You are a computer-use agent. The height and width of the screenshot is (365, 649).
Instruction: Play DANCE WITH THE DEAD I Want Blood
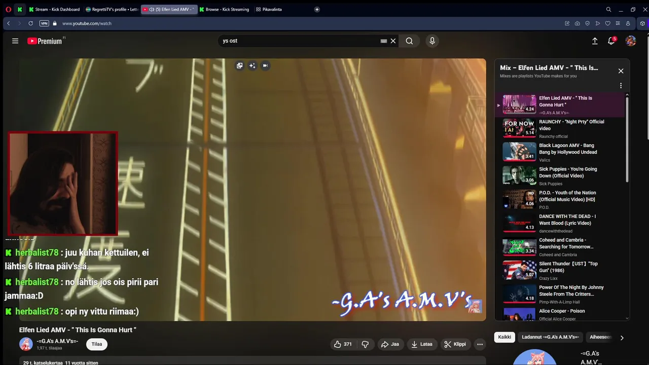pyautogui.click(x=560, y=223)
